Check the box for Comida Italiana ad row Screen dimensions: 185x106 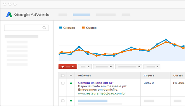(x=63, y=83)
